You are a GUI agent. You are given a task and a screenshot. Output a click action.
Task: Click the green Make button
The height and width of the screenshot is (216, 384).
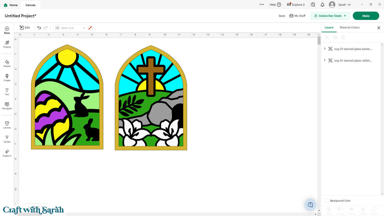pos(366,16)
